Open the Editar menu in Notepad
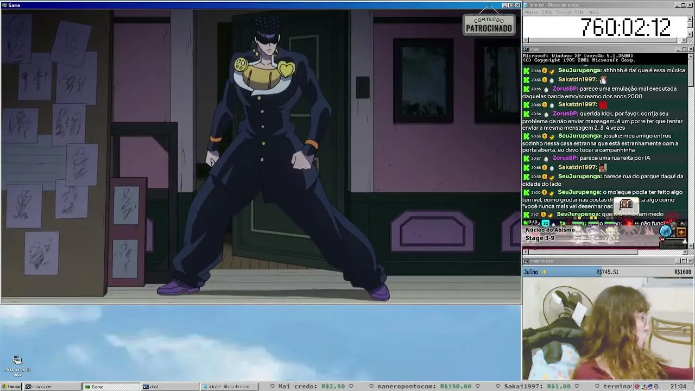695x391 pixels. (547, 12)
